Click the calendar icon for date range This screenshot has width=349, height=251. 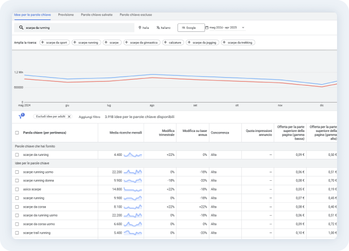point(207,28)
